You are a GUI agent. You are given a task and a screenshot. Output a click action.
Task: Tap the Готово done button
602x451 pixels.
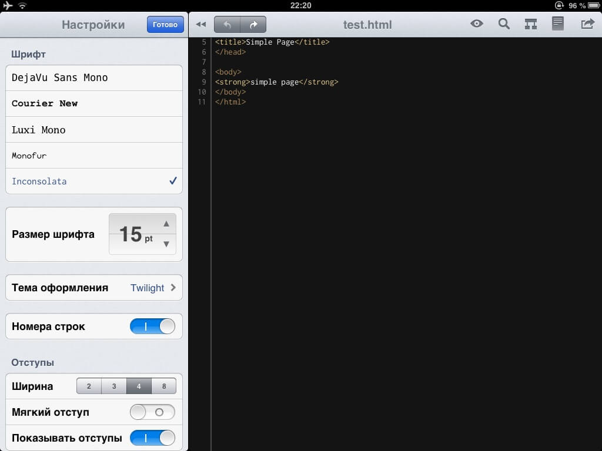coord(165,25)
